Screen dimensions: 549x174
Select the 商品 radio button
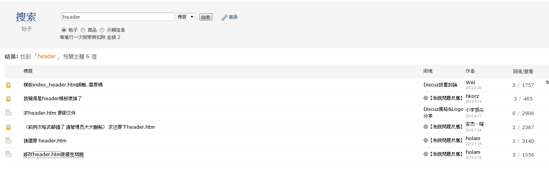[83, 30]
